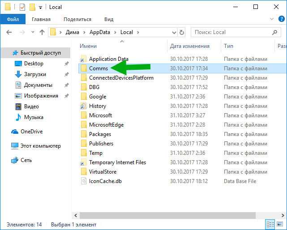Viewport: 287px width, 230px height.
Task: Click the AppData breadcrumb in address bar
Action: 100,32
